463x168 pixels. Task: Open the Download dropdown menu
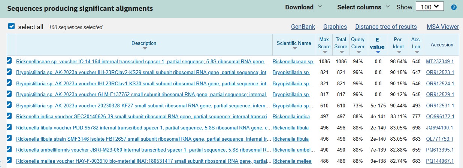pos(303,7)
